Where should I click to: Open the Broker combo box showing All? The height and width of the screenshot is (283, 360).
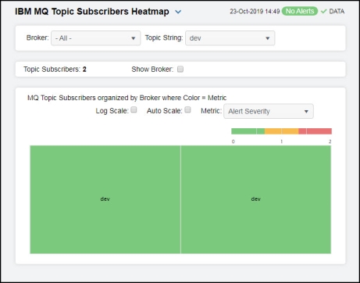(96, 38)
